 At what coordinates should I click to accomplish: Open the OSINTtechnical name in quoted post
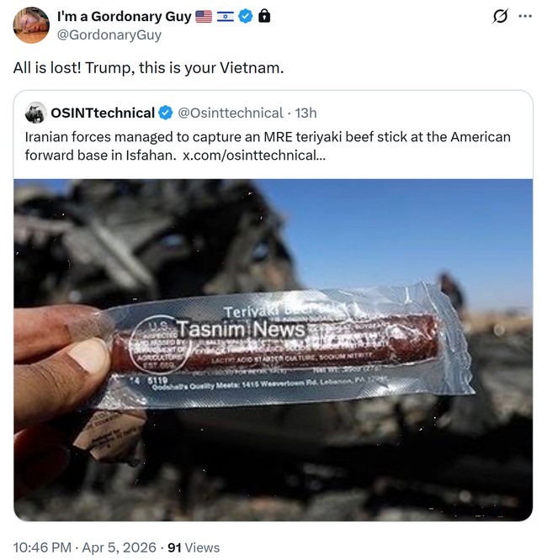coord(103,114)
